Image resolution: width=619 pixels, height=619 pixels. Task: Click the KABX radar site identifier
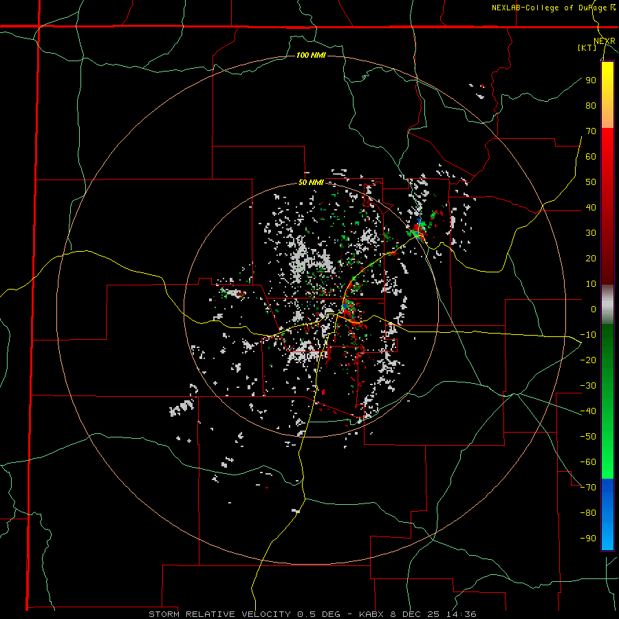(373, 614)
